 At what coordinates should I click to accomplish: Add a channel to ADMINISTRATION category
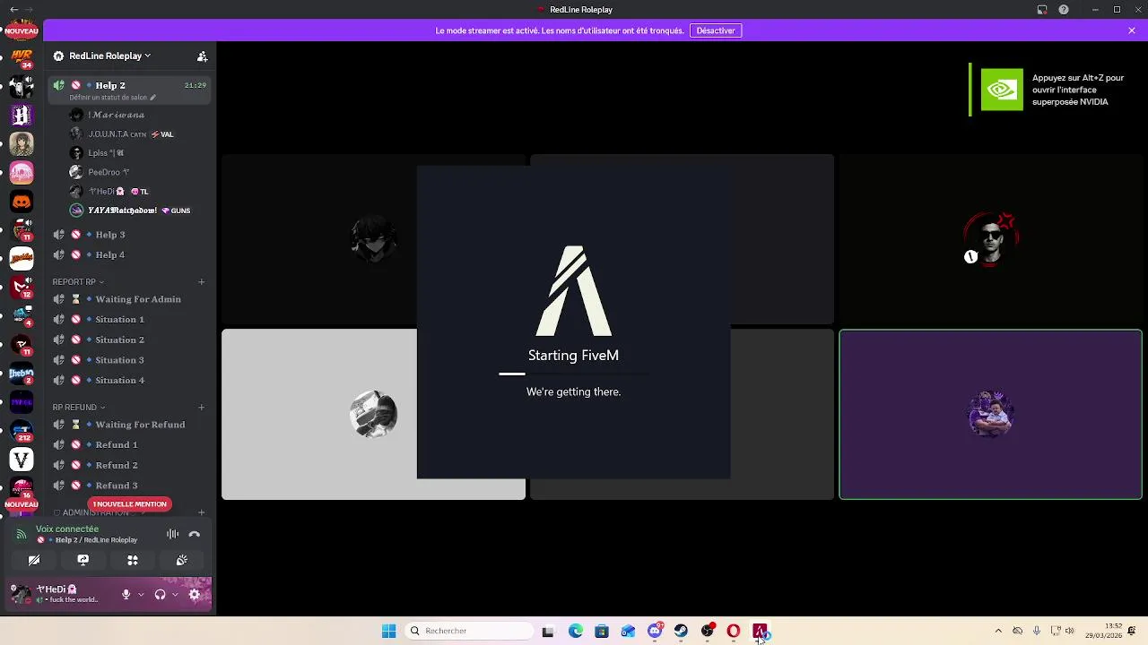202,512
